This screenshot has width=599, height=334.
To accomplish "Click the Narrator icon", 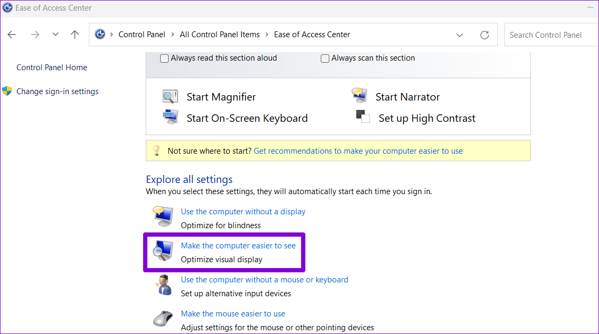I will pyautogui.click(x=360, y=96).
